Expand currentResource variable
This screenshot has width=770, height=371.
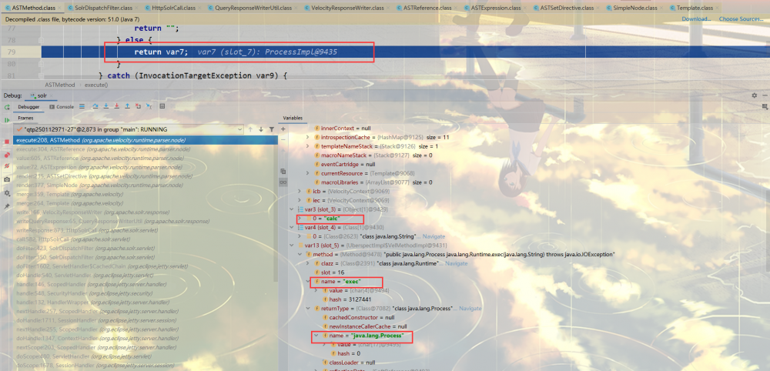pos(307,173)
